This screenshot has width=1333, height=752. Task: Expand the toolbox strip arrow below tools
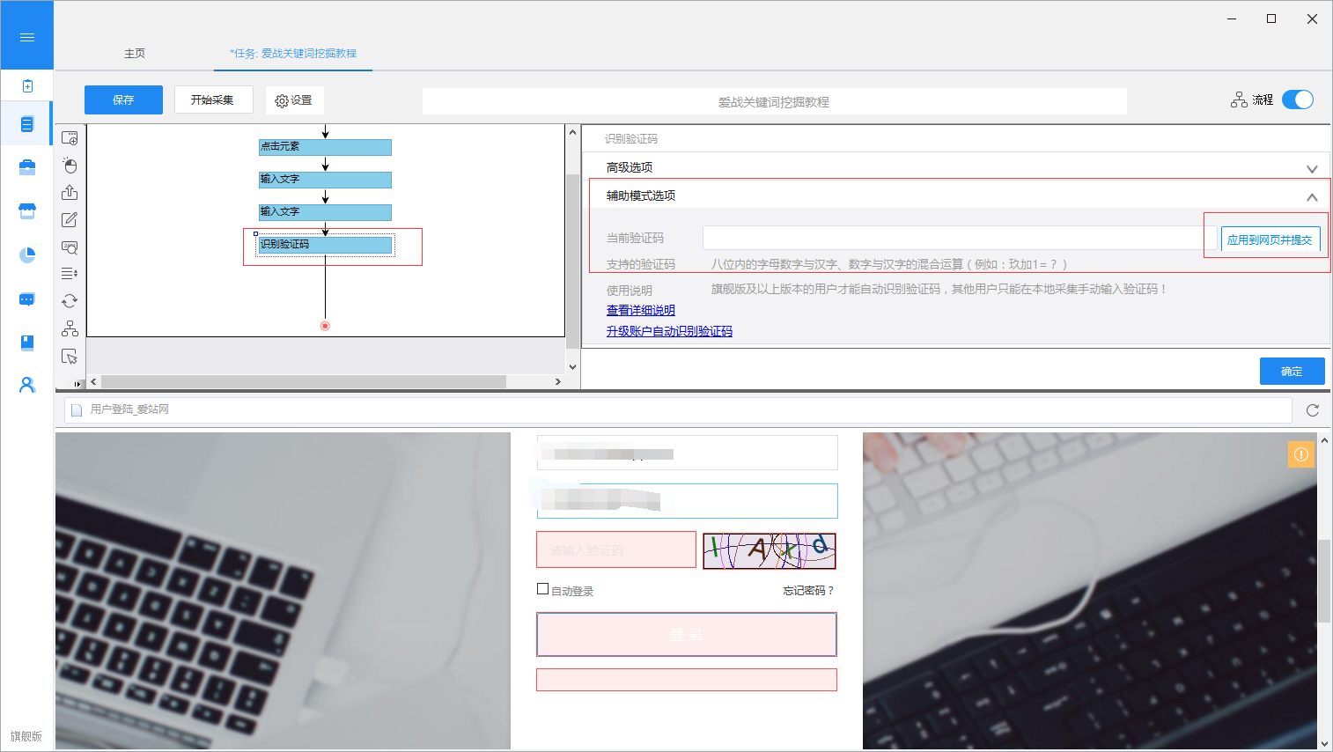pyautogui.click(x=77, y=383)
